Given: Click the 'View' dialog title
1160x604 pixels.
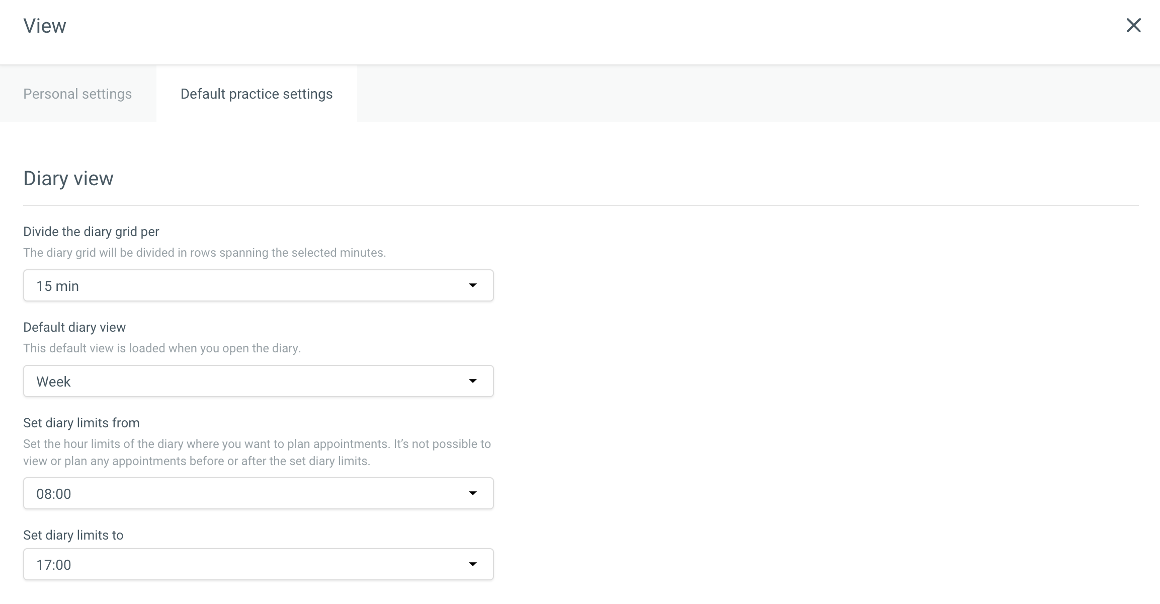Looking at the screenshot, I should 45,26.
